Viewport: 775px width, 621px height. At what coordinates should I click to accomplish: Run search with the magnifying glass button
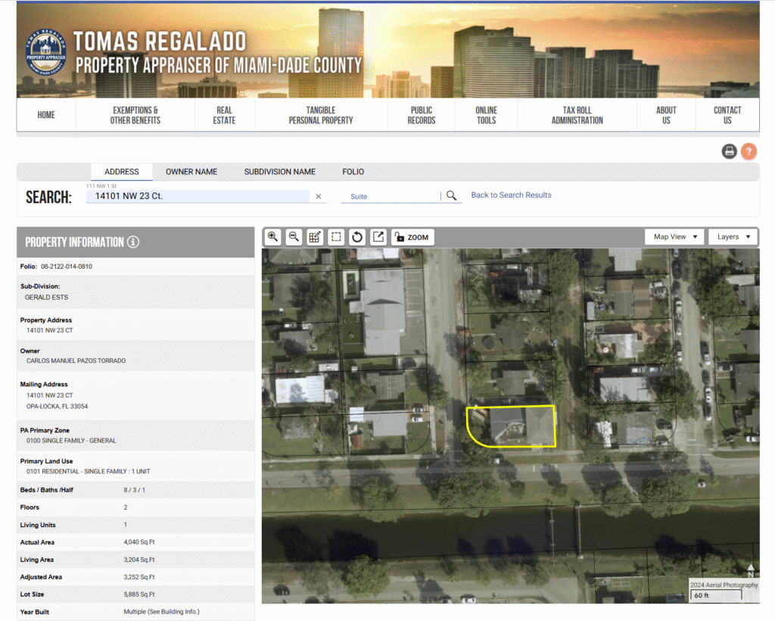point(452,195)
